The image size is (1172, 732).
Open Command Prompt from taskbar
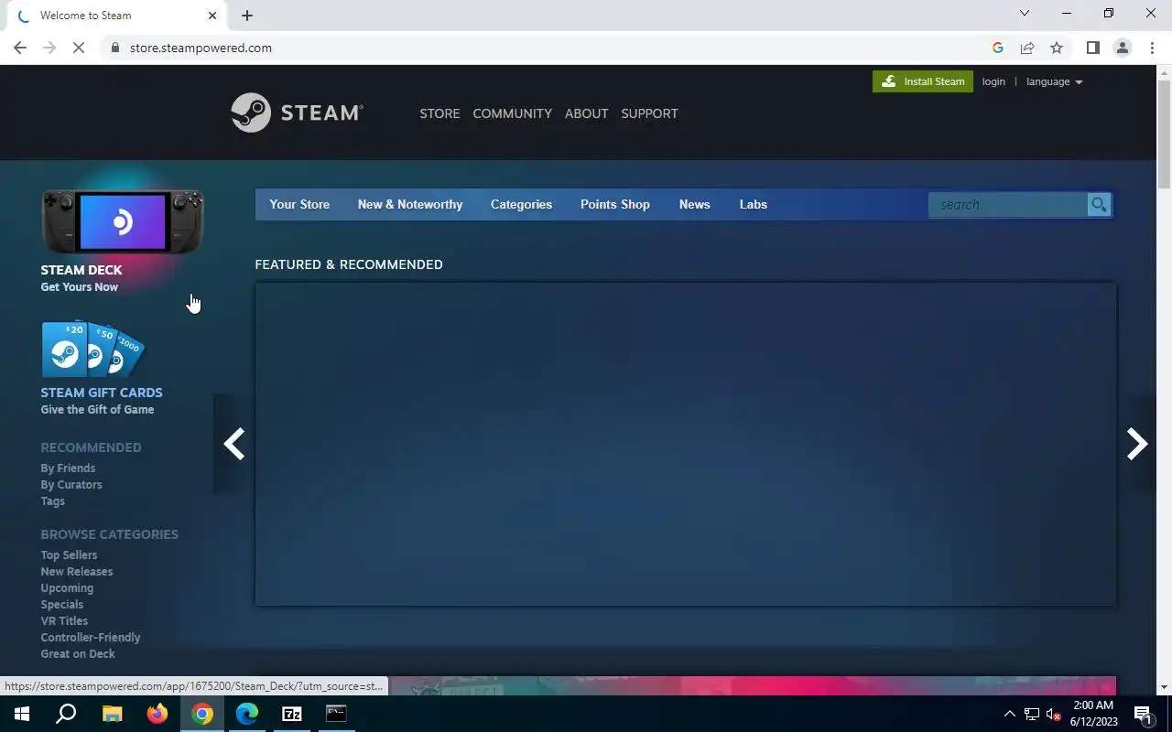coord(336,714)
